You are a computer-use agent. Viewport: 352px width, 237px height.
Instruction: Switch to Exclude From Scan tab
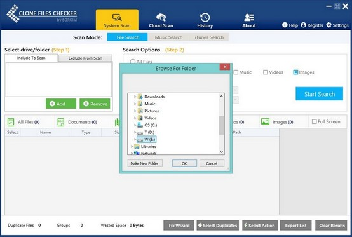[85, 58]
